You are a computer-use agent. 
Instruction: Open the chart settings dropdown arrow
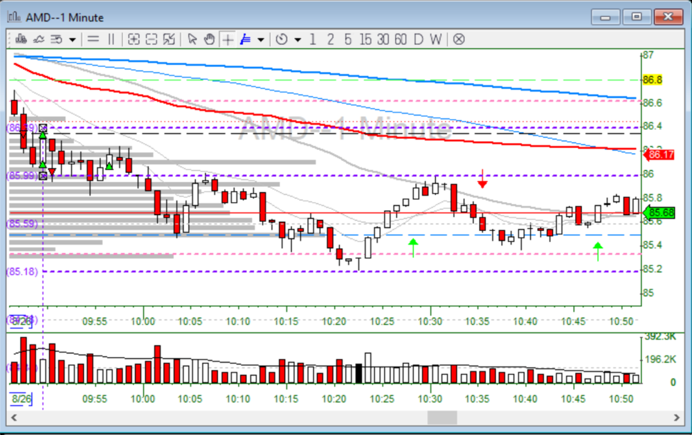click(72, 39)
